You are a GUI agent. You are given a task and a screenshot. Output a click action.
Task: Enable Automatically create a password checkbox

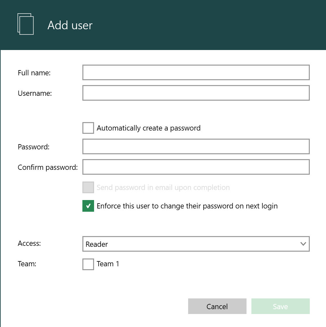tap(88, 128)
